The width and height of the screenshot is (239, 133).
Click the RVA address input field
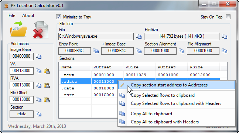[x=21, y=85]
